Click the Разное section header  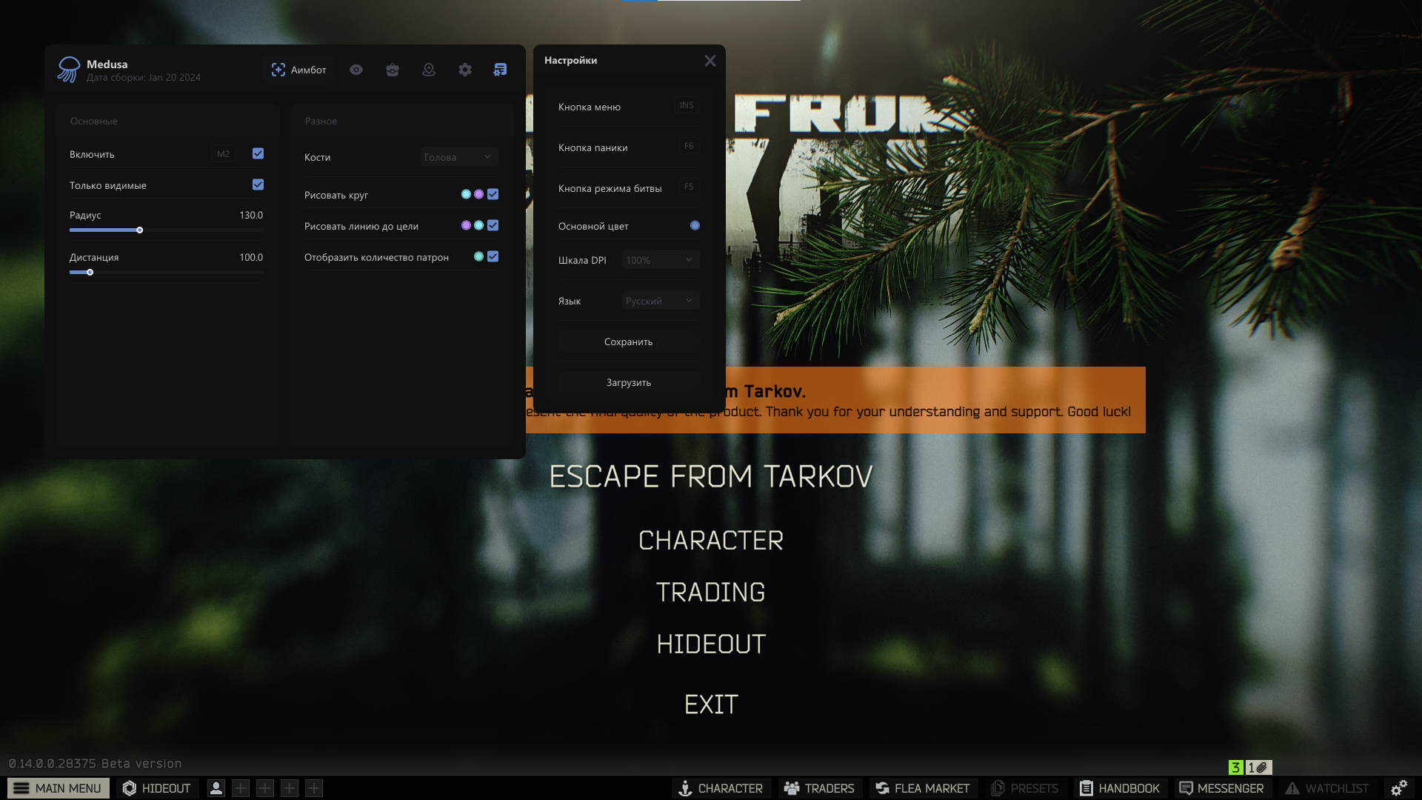[321, 121]
